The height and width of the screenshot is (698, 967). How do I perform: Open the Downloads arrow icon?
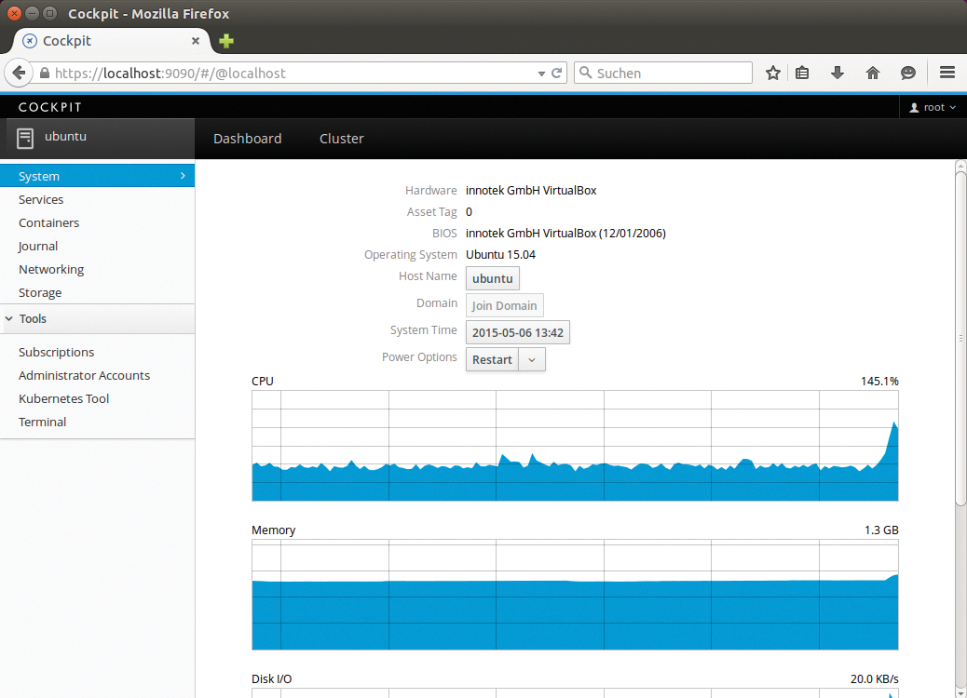click(x=837, y=73)
